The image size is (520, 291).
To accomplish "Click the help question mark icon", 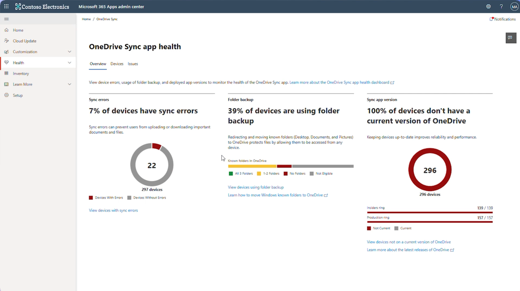I will pyautogui.click(x=501, y=6).
